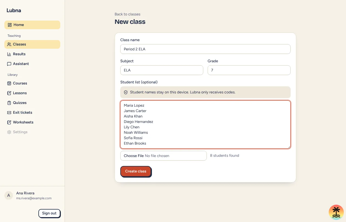Image resolution: width=346 pixels, height=222 pixels.
Task: Click the Teaching section label
Action: tap(14, 36)
